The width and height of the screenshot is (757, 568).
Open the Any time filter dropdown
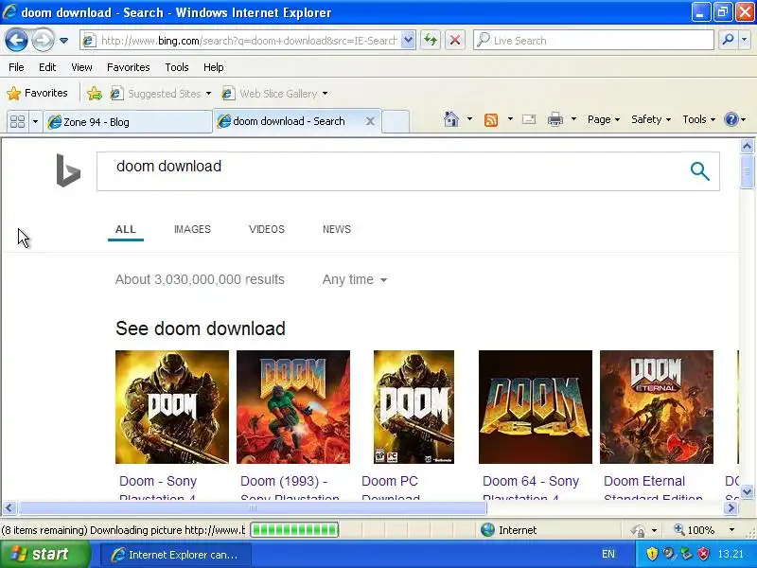click(354, 279)
